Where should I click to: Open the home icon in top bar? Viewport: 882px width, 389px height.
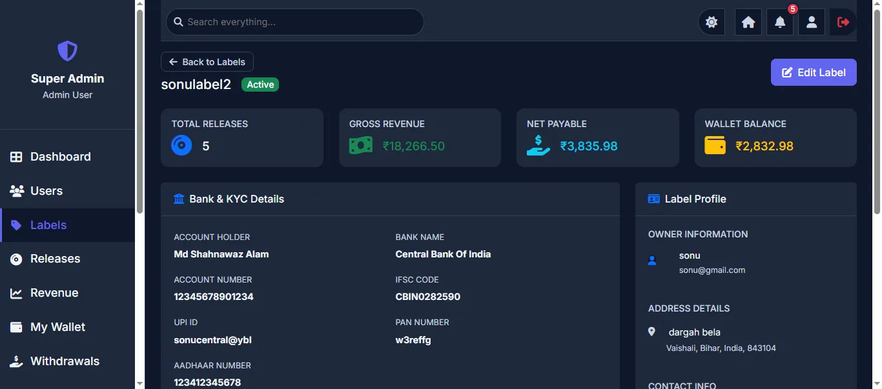pos(748,22)
